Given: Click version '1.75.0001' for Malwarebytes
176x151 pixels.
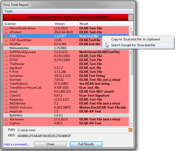Looking at the screenshot, I should click(60, 48).
